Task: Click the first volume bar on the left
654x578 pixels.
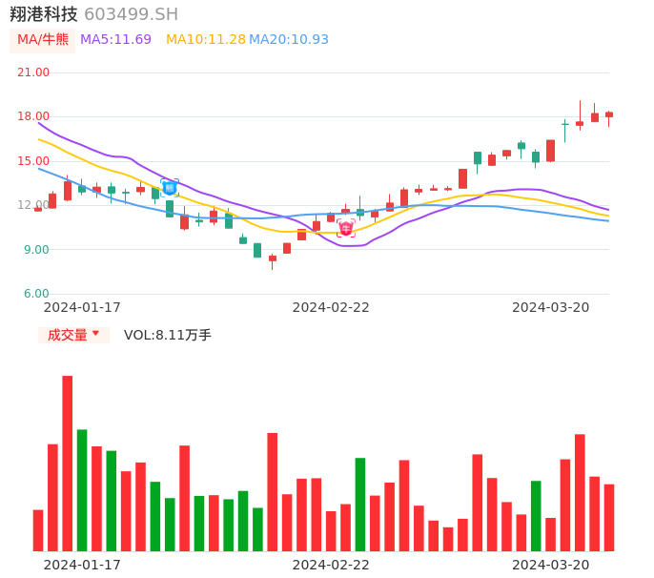Action: coord(38,530)
